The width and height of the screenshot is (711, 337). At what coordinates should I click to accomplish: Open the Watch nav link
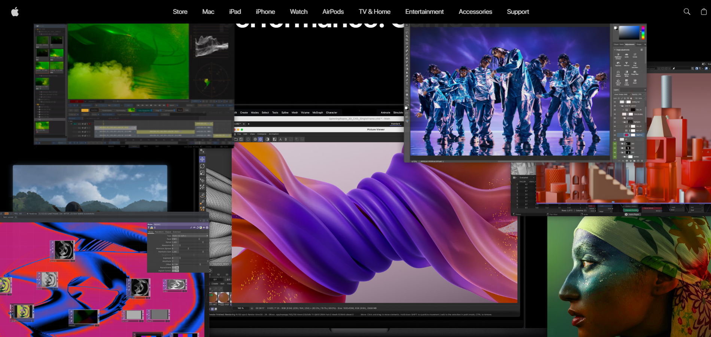pyautogui.click(x=299, y=12)
